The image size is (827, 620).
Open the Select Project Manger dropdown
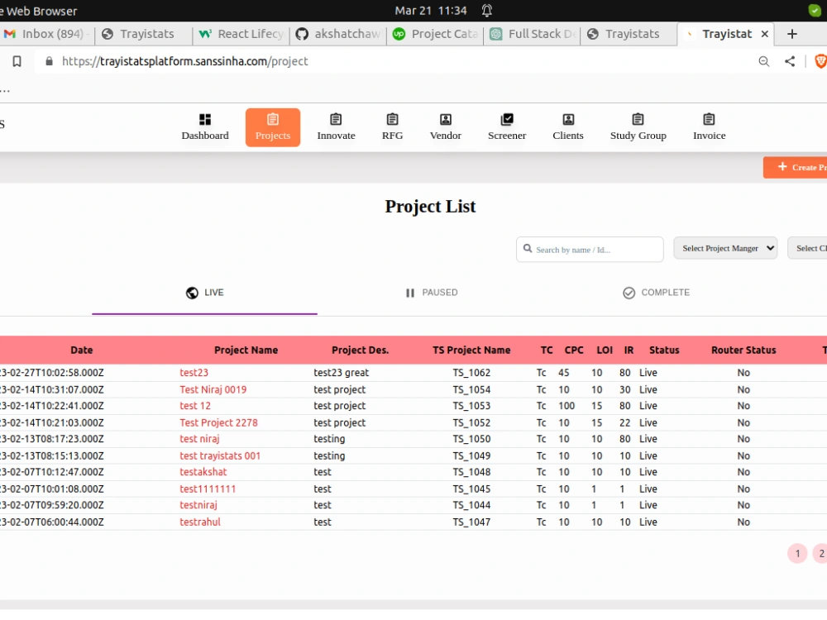725,248
